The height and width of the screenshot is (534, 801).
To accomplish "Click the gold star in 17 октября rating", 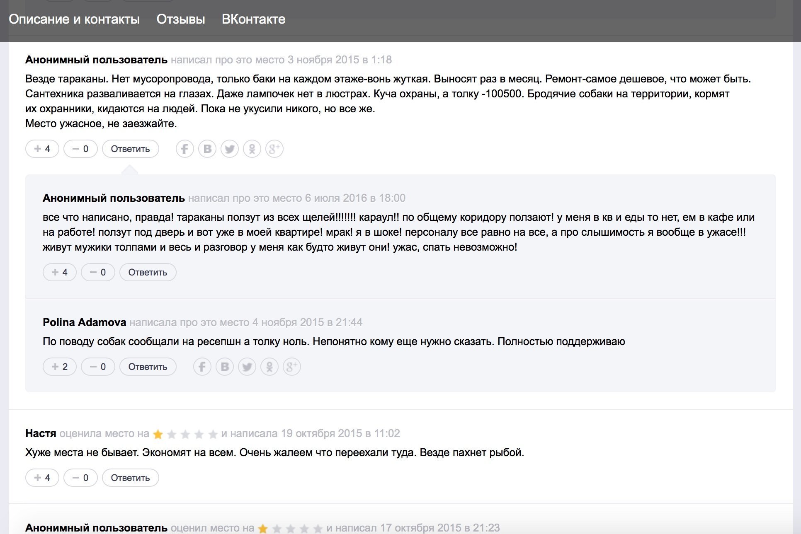I will pos(263,528).
